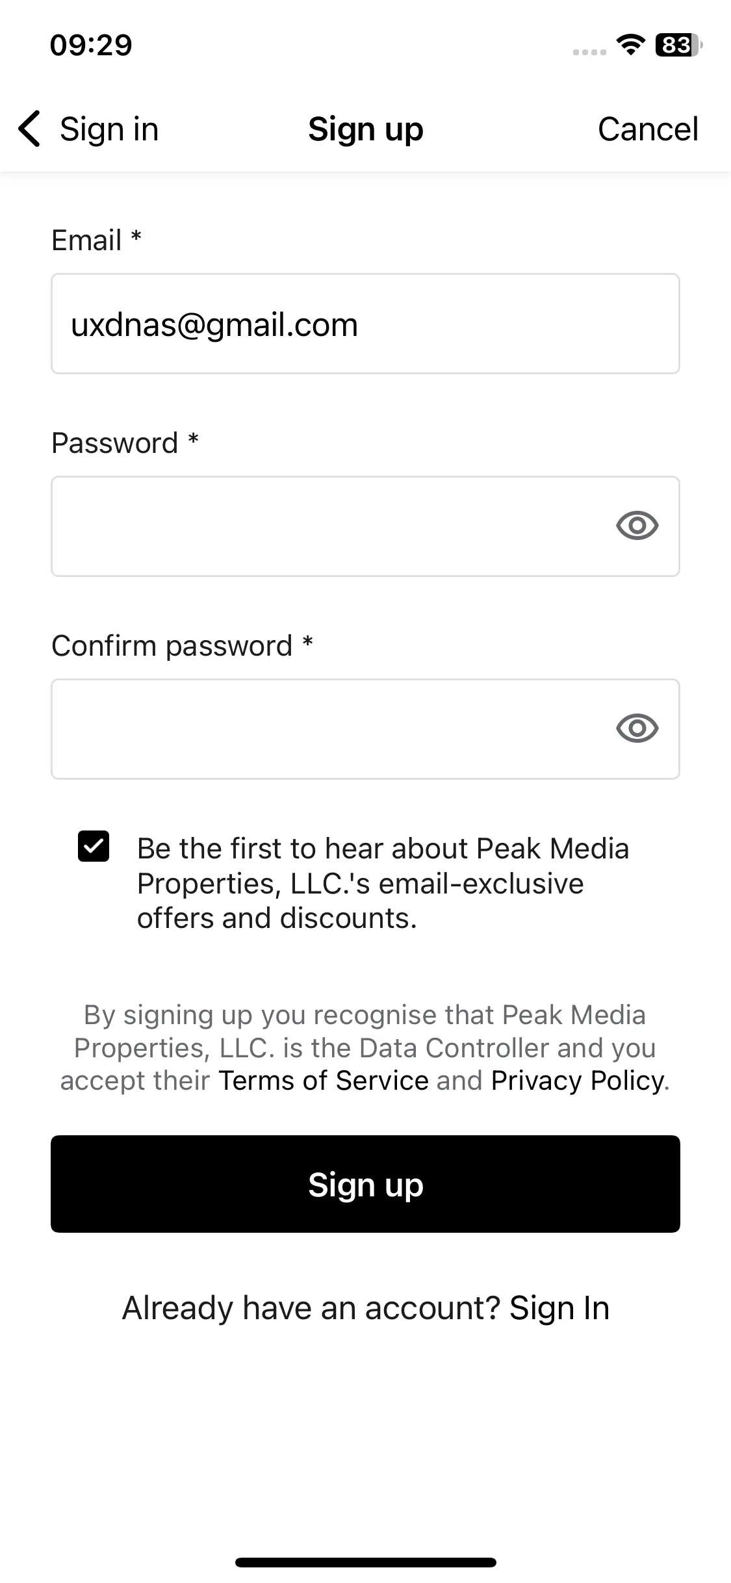This screenshot has height=1583, width=731.
Task: Reveal confirm password using eye icon
Action: [637, 728]
